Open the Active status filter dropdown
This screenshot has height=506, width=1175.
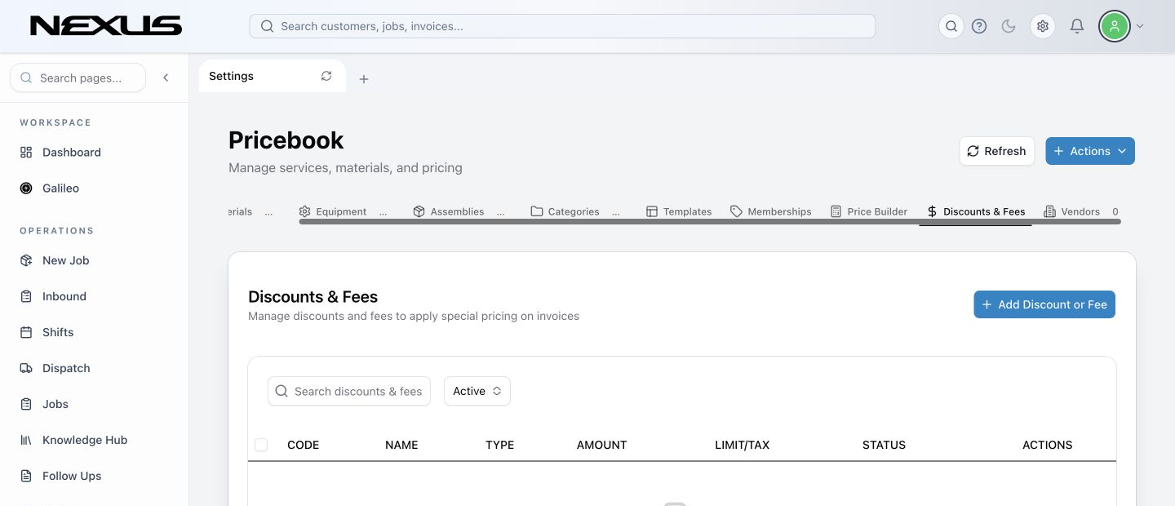[477, 391]
